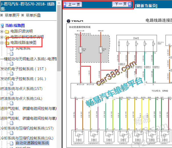Click the right arrow icon on 下一页

[130, 4]
